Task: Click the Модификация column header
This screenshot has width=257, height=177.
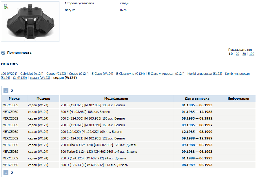Action: point(116,98)
